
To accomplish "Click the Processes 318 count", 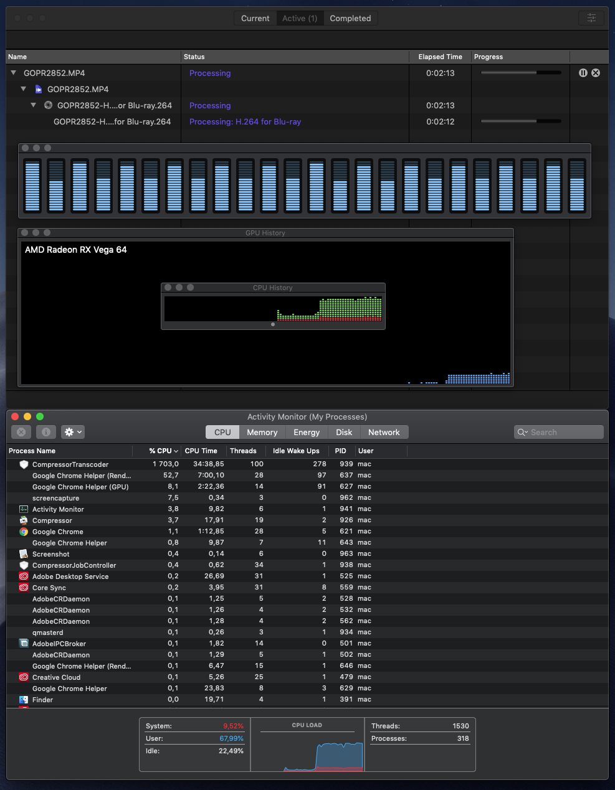I will coord(463,738).
